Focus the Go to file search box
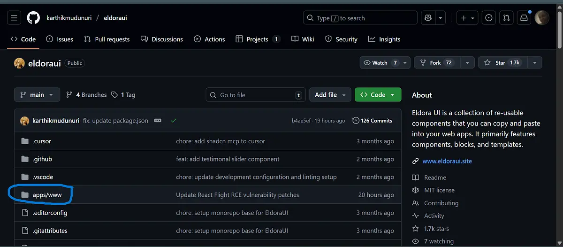 [x=256, y=95]
